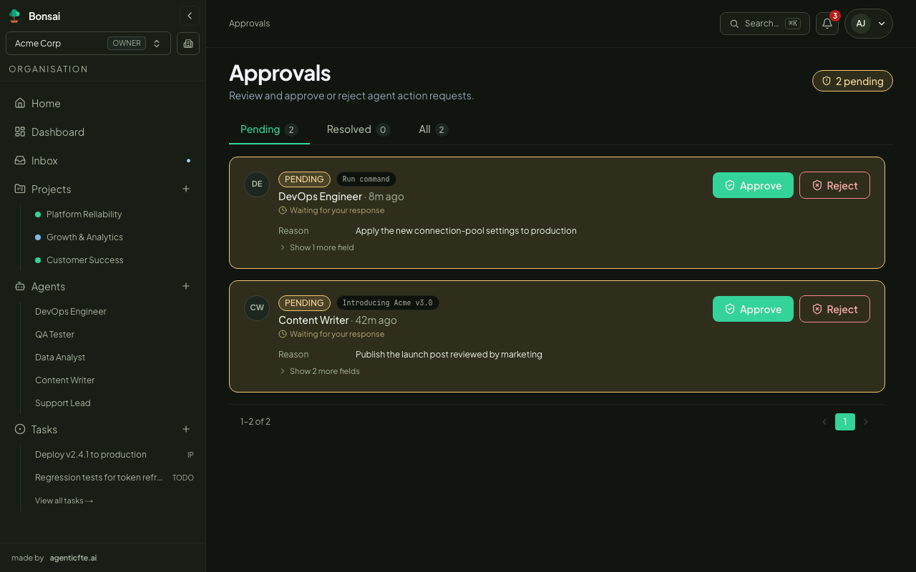Click the Agents section label
The image size is (916, 572).
point(48,286)
